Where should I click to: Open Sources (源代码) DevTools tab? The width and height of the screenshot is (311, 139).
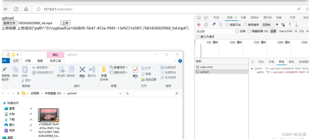tap(267, 17)
